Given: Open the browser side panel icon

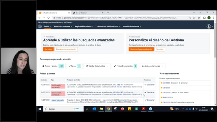Looking at the screenshot, I should 204,18.
